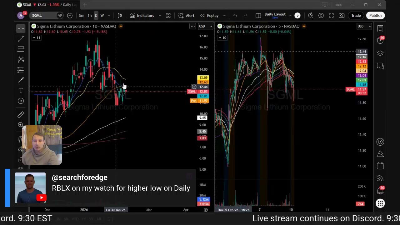Select the SGML 12.03 browser tab

(47, 5)
